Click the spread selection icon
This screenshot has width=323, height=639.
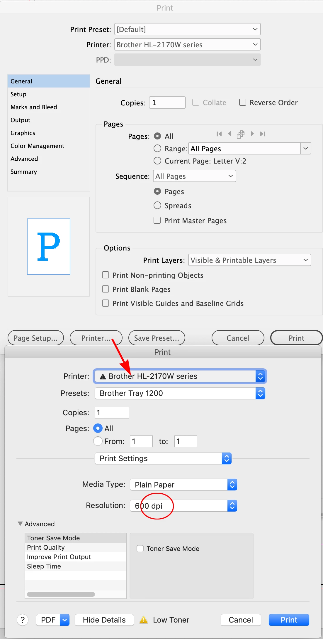241,134
